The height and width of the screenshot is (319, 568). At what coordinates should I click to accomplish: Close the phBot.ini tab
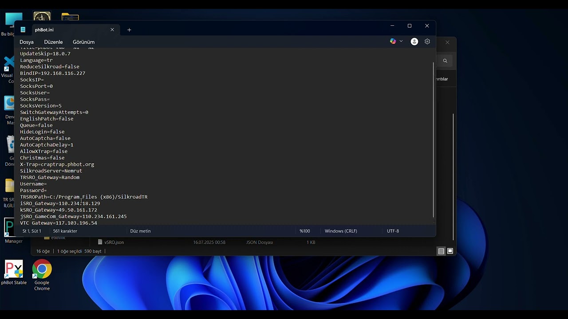pyautogui.click(x=112, y=30)
